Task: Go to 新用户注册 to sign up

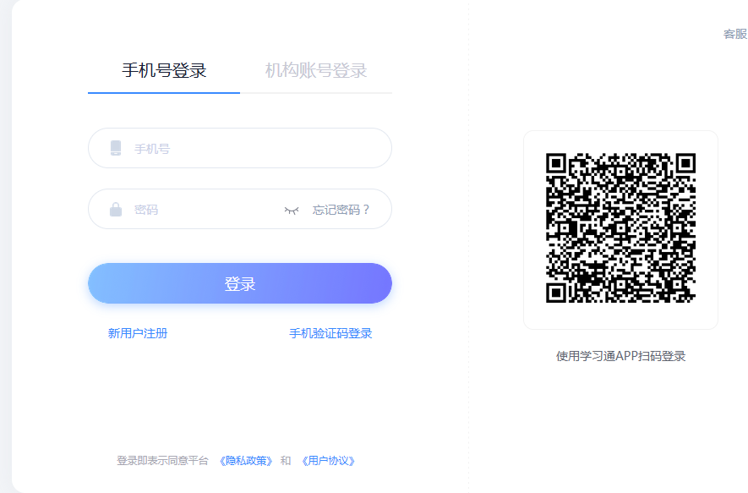Action: tap(138, 333)
